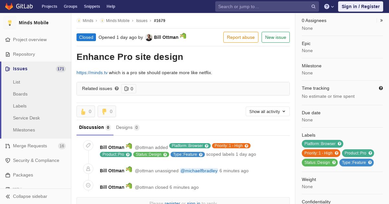
Task: Click the unassigned user icon in timeline
Action: pos(88,169)
